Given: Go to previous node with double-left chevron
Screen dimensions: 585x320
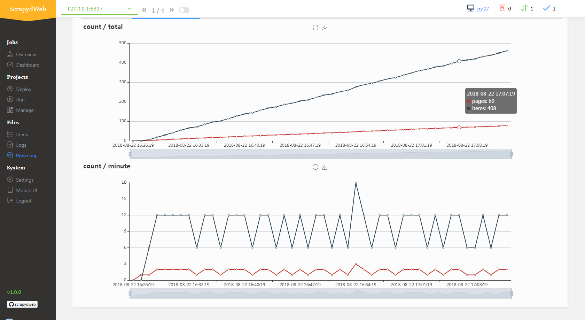Looking at the screenshot, I should tap(145, 10).
